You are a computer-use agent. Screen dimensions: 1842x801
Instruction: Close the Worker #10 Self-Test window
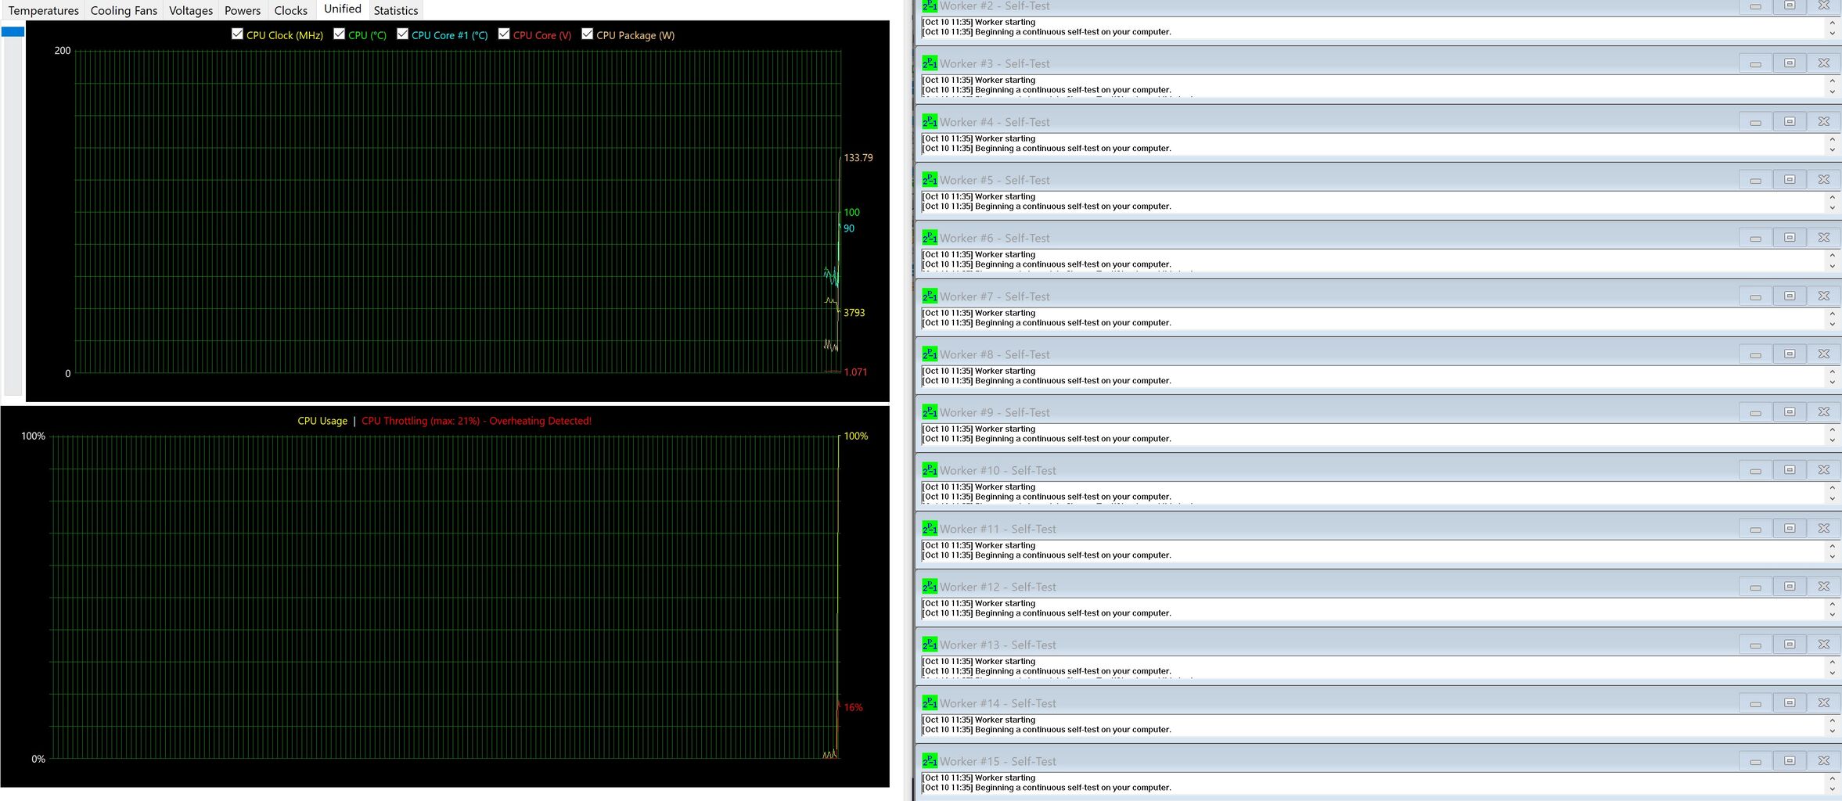1824,470
